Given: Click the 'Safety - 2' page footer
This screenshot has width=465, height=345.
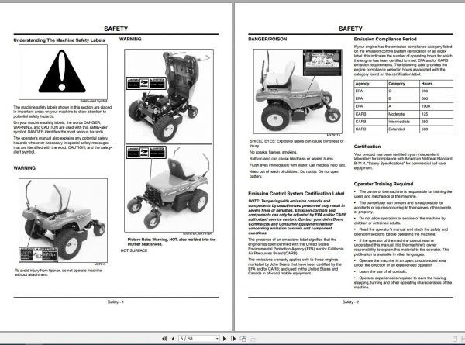Looking at the screenshot, I should pyautogui.click(x=350, y=302).
